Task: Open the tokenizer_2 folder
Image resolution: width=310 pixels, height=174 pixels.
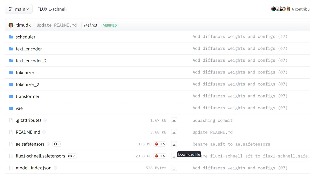Action: 27,84
